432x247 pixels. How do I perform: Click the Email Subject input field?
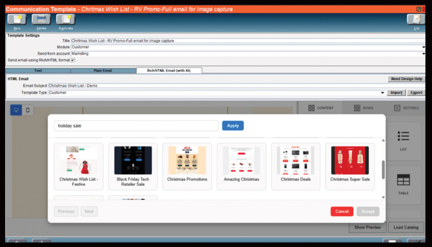[236, 86]
